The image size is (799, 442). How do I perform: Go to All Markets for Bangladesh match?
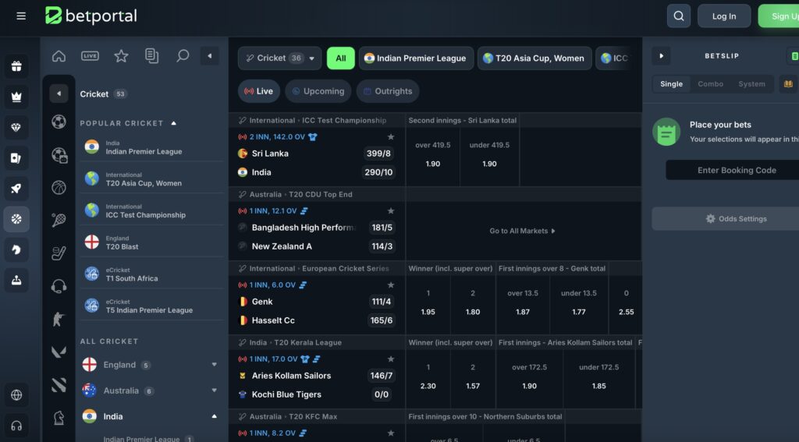(522, 231)
